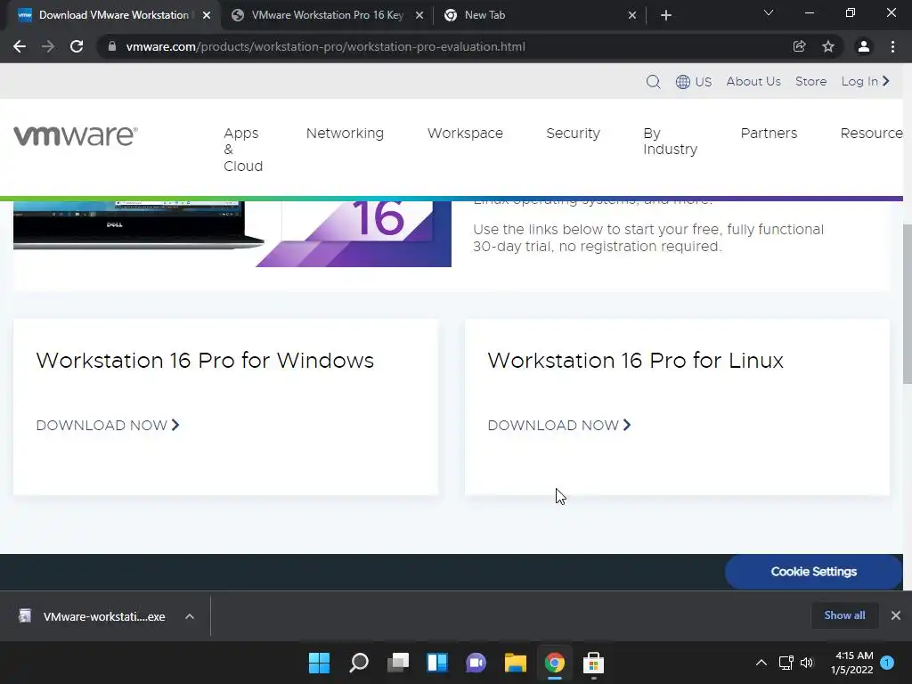
Task: Open the tab search chevron
Action: [x=769, y=12]
